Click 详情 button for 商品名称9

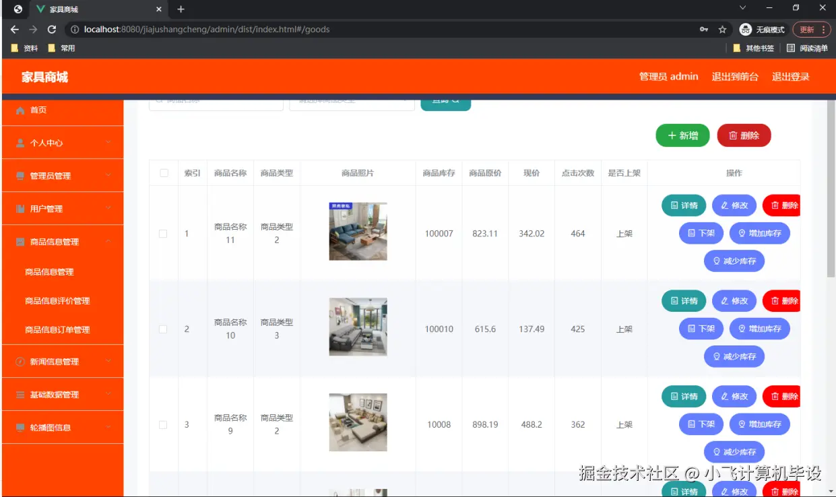pos(684,397)
